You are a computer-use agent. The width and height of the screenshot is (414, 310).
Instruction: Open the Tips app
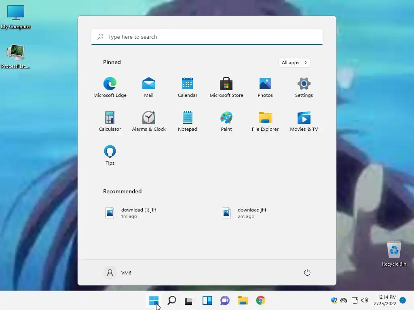pos(110,155)
